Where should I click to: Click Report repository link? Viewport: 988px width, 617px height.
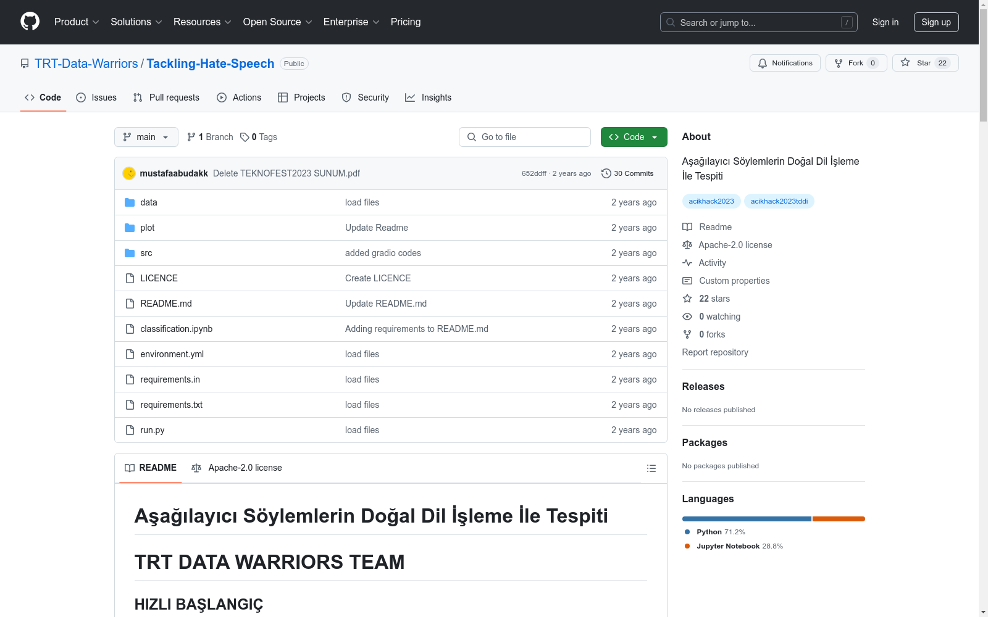[x=715, y=352]
